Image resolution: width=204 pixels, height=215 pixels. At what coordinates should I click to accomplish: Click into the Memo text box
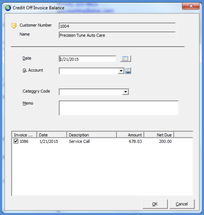119,108
